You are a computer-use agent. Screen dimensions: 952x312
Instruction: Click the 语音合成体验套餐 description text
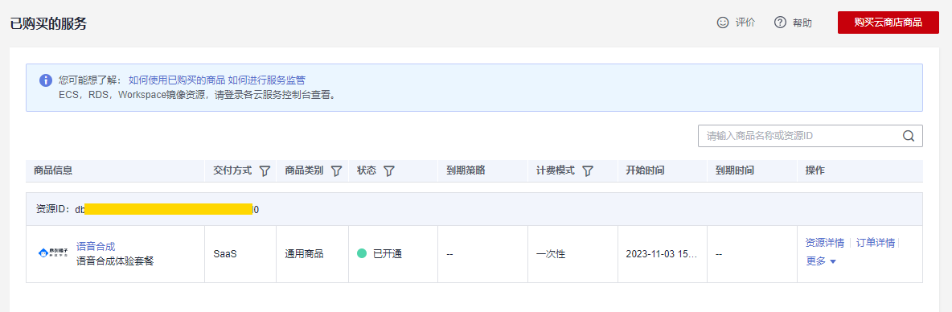pos(115,261)
